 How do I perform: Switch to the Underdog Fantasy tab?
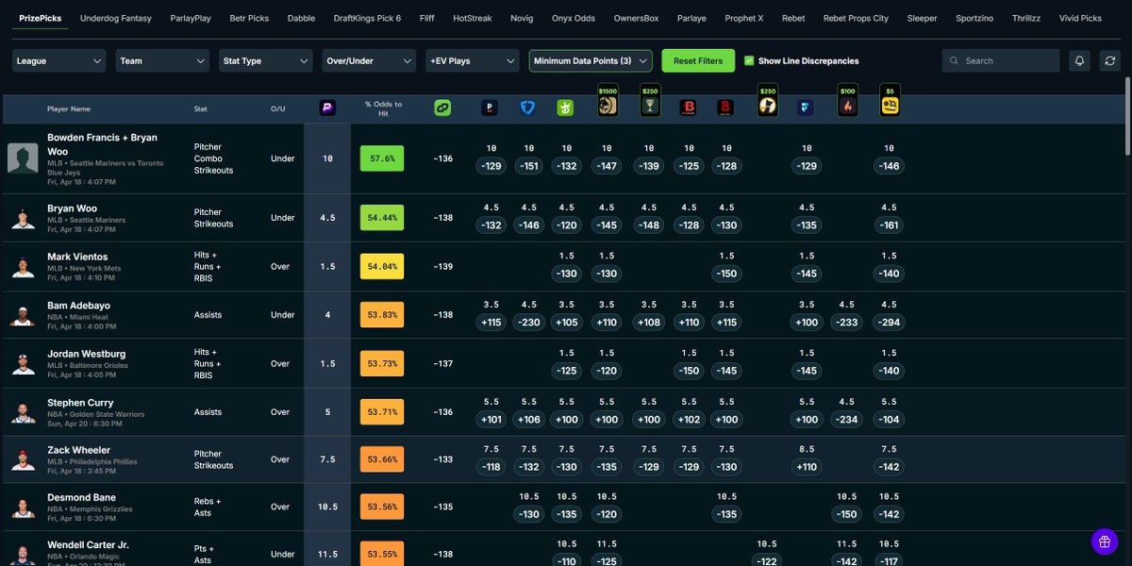click(116, 18)
